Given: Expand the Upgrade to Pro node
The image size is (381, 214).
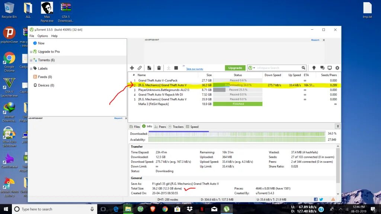Looking at the screenshot, I should click(x=31, y=52).
